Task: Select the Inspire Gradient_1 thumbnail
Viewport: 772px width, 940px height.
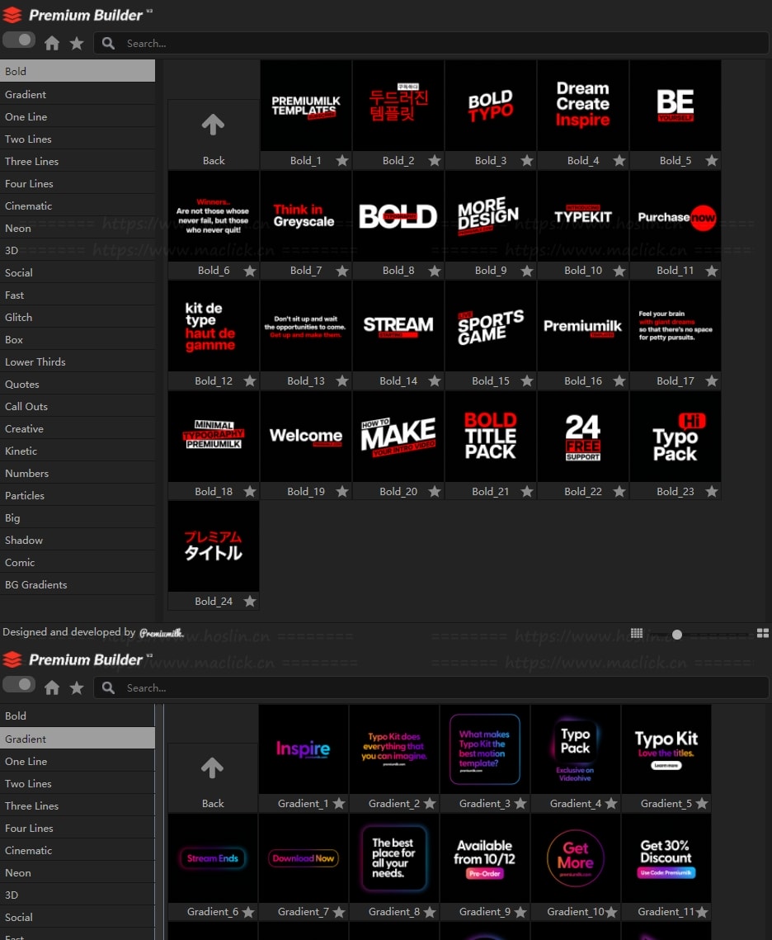Action: tap(304, 749)
